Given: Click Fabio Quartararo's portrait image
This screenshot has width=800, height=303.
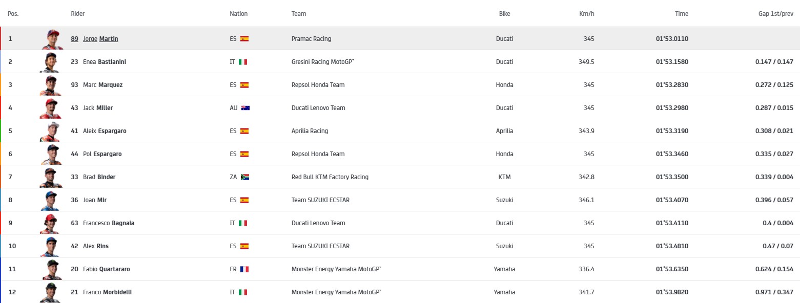Looking at the screenshot, I should coord(51,269).
